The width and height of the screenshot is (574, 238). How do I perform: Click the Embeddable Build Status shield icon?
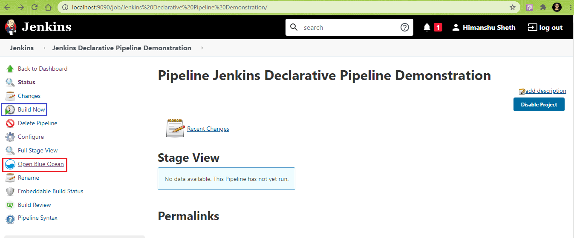(10, 191)
